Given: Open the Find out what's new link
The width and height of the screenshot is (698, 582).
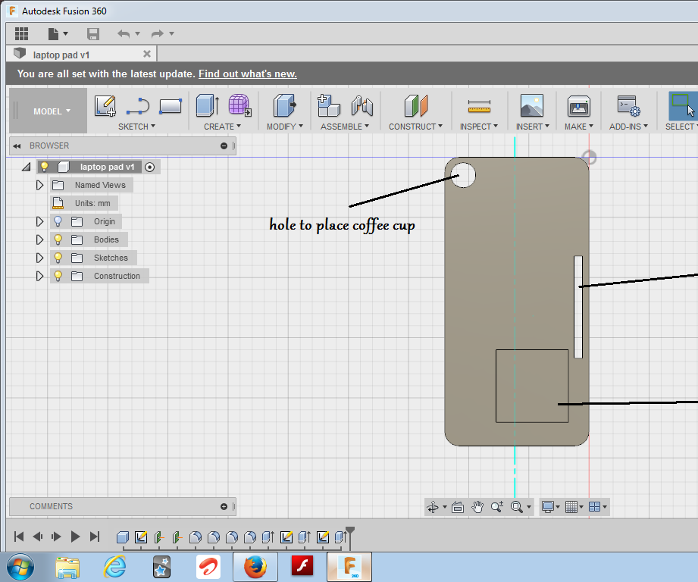Looking at the screenshot, I should coord(247,74).
